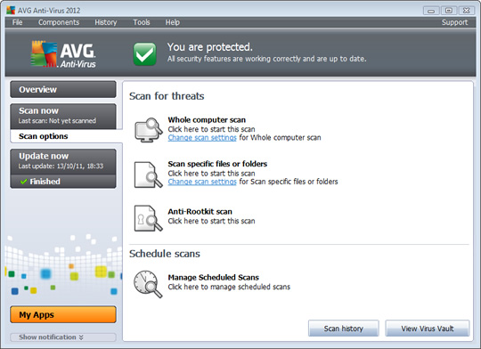
Task: Click the Support link in menu bar
Action: pos(454,22)
